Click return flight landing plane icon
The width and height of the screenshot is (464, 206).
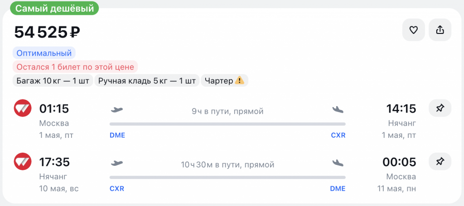tap(338, 163)
